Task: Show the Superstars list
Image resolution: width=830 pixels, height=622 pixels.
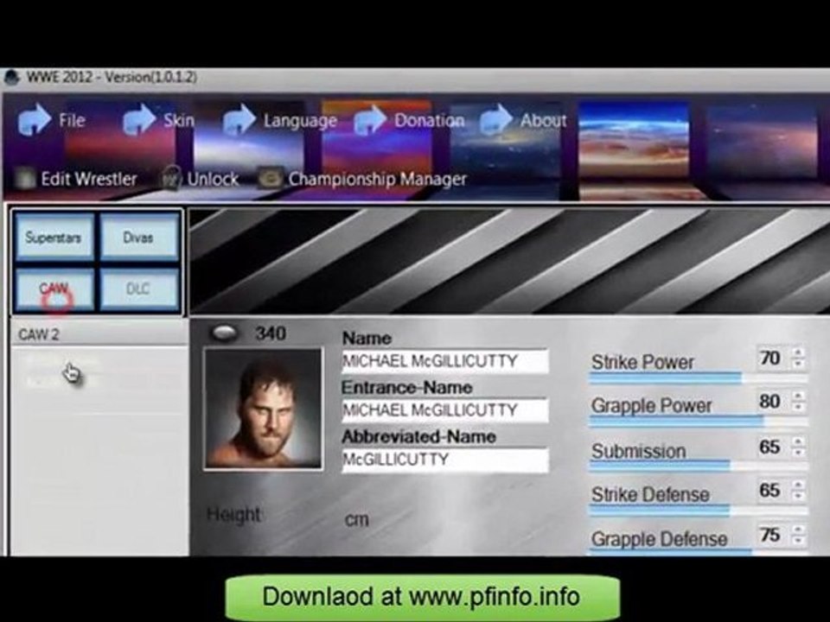Action: [x=54, y=237]
